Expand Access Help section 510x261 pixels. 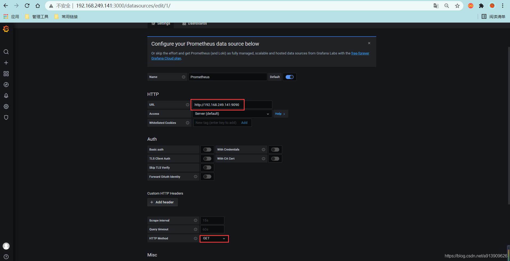(281, 114)
